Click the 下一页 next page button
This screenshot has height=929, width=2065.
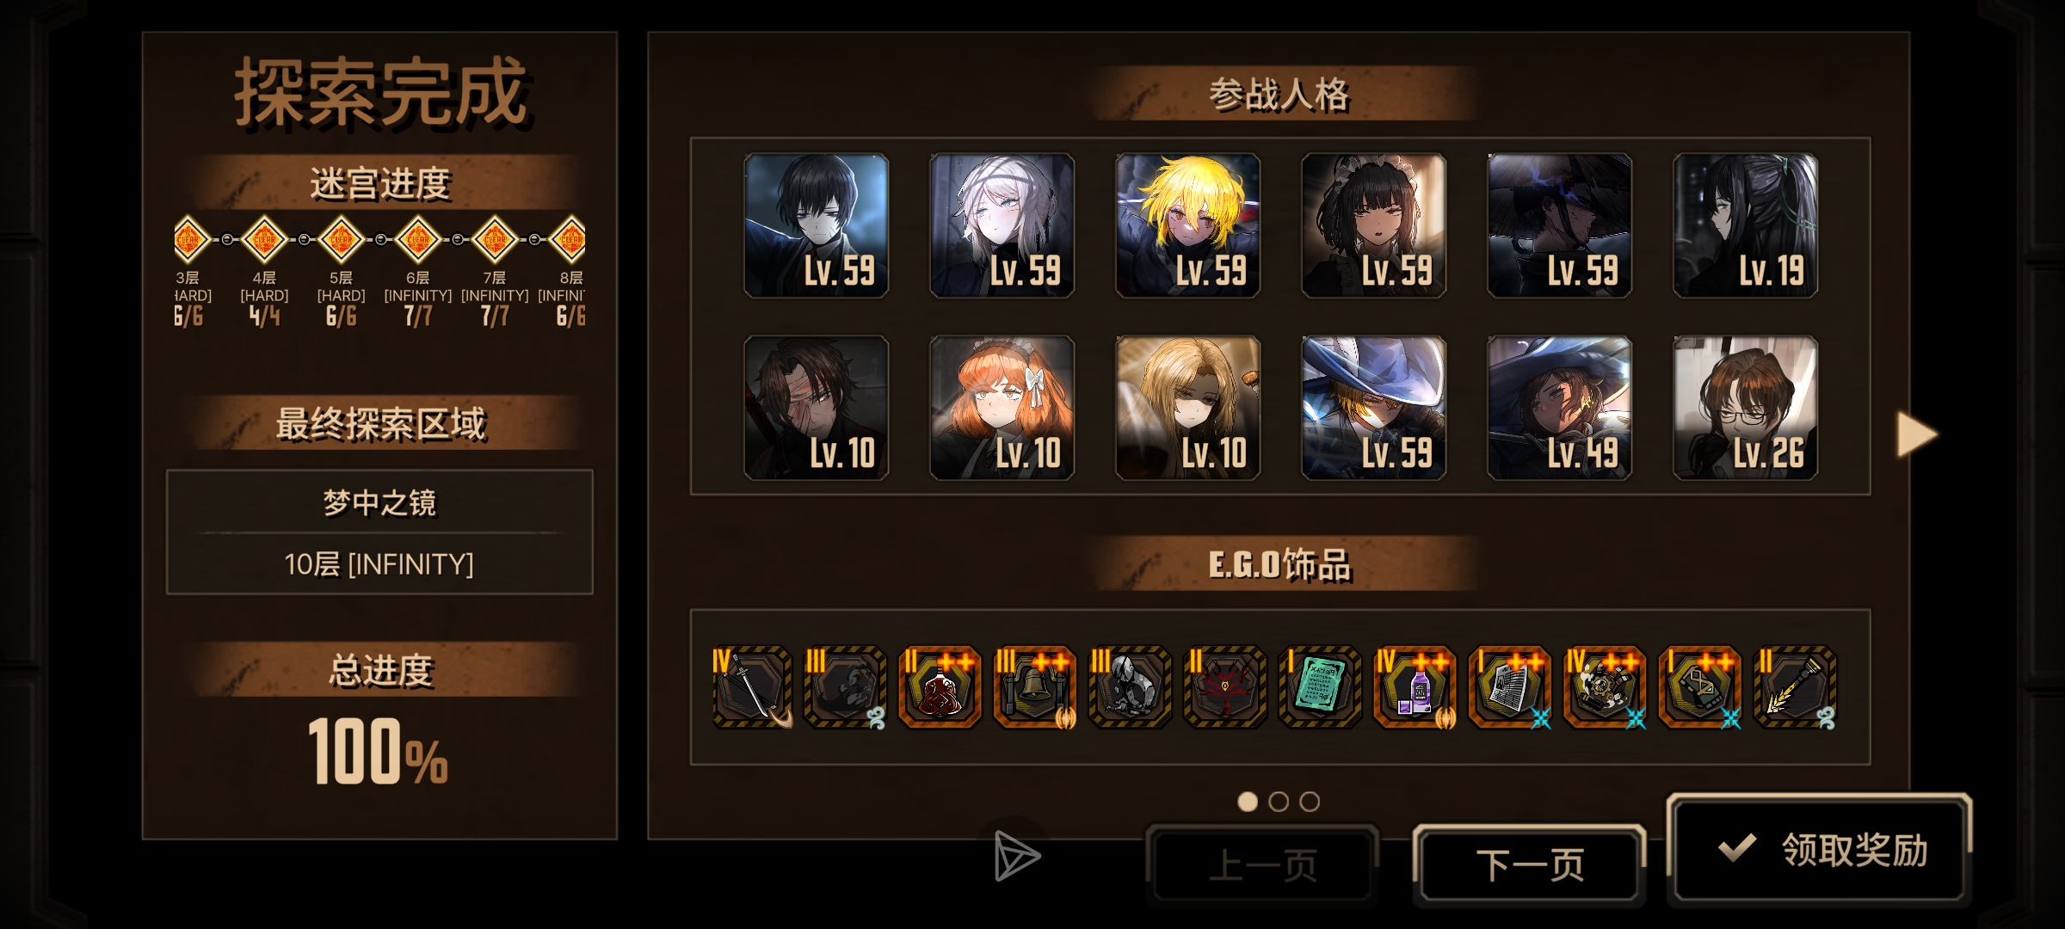1530,864
